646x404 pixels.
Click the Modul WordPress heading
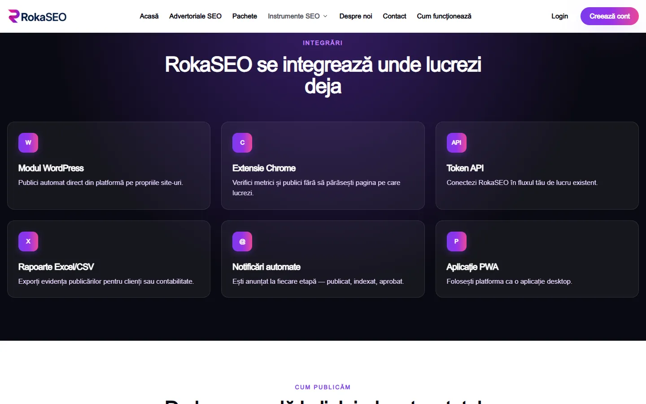(51, 168)
